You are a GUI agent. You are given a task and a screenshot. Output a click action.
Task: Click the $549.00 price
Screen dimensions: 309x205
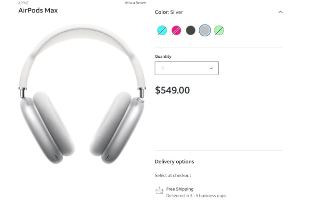(x=172, y=90)
